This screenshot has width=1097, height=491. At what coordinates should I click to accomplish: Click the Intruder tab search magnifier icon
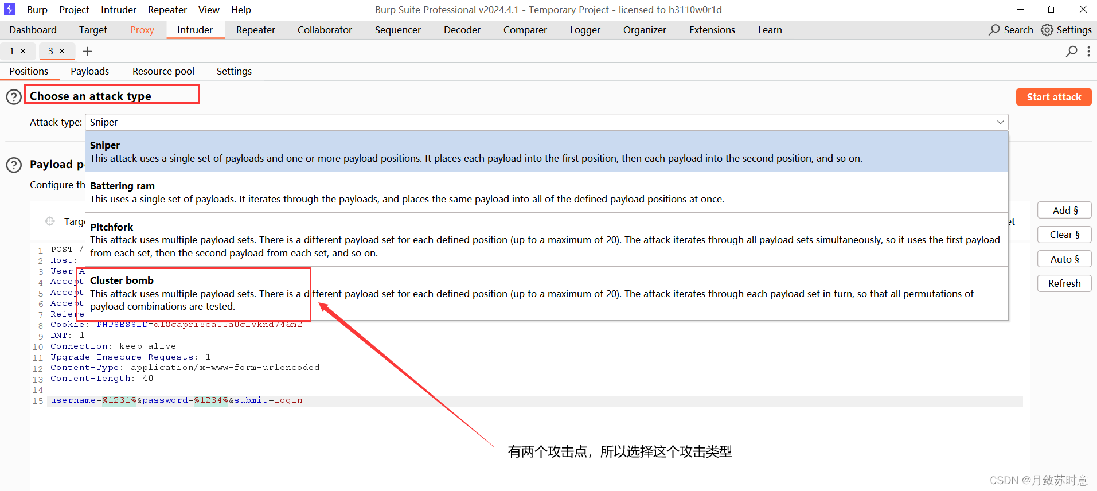1071,52
